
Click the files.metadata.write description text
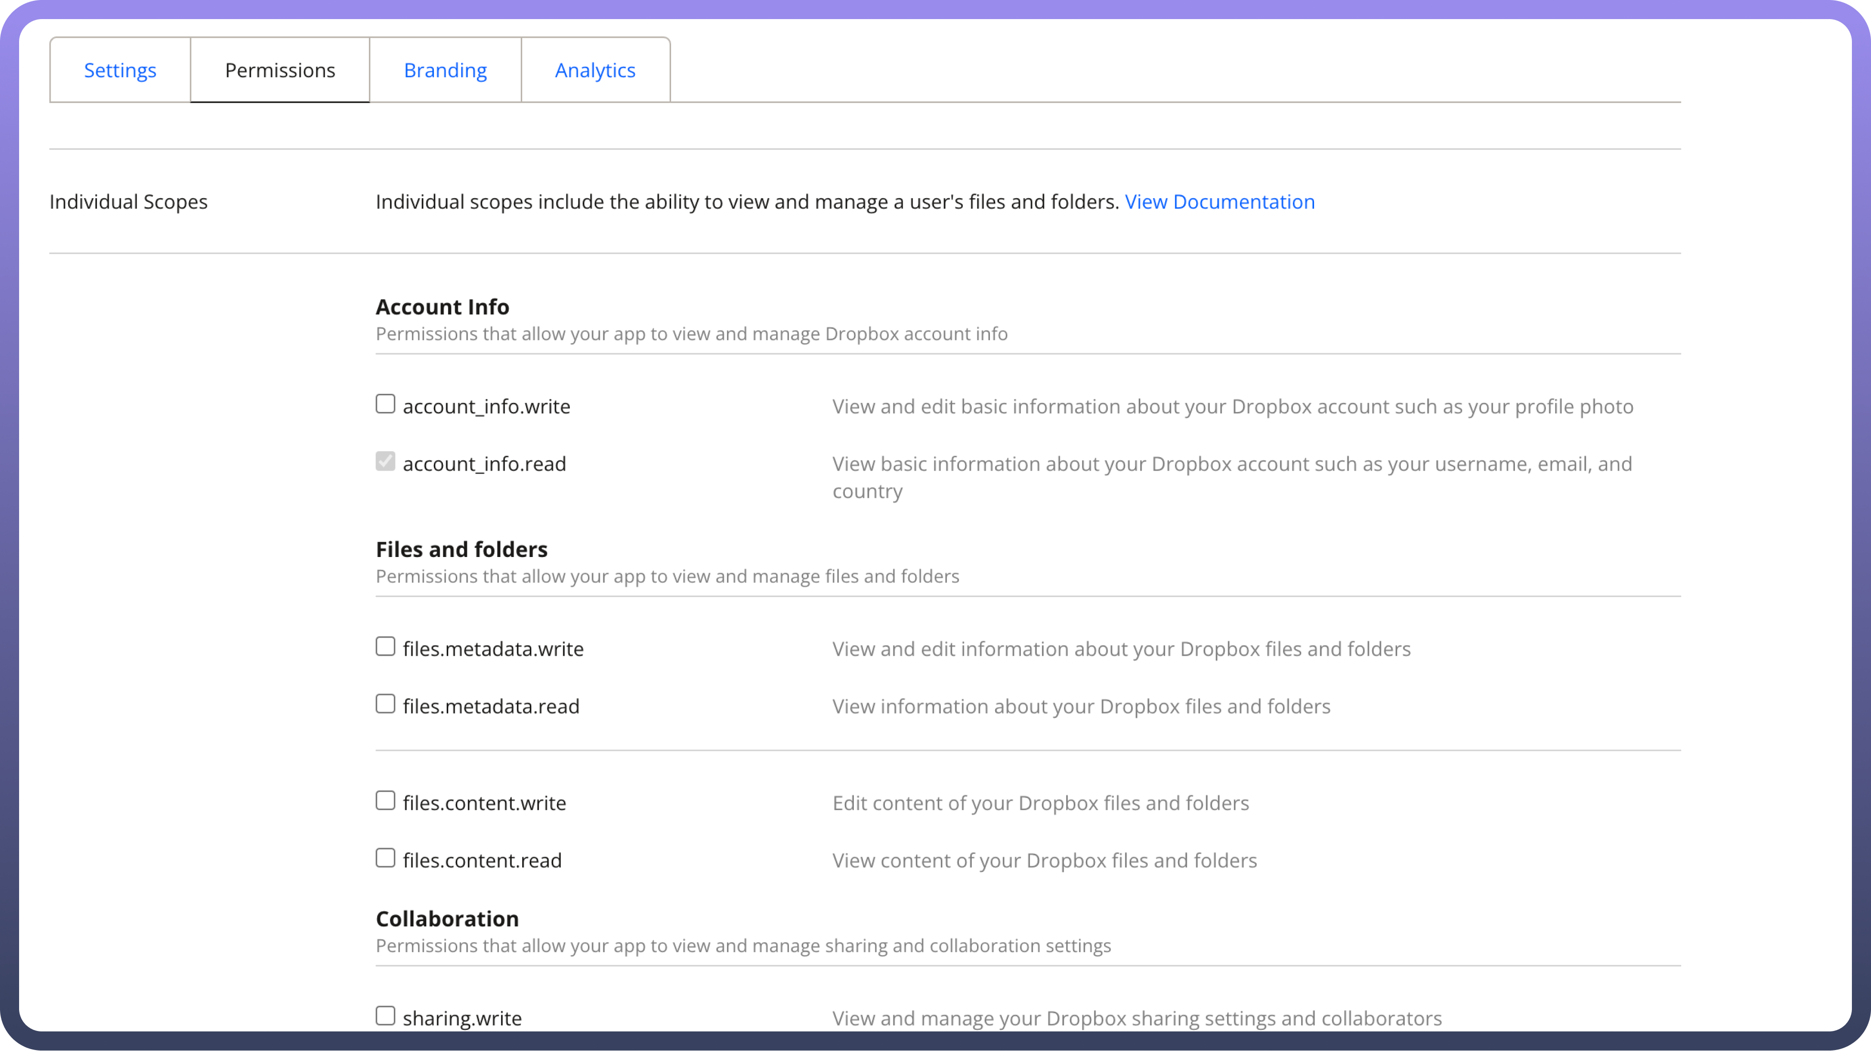coord(1122,649)
